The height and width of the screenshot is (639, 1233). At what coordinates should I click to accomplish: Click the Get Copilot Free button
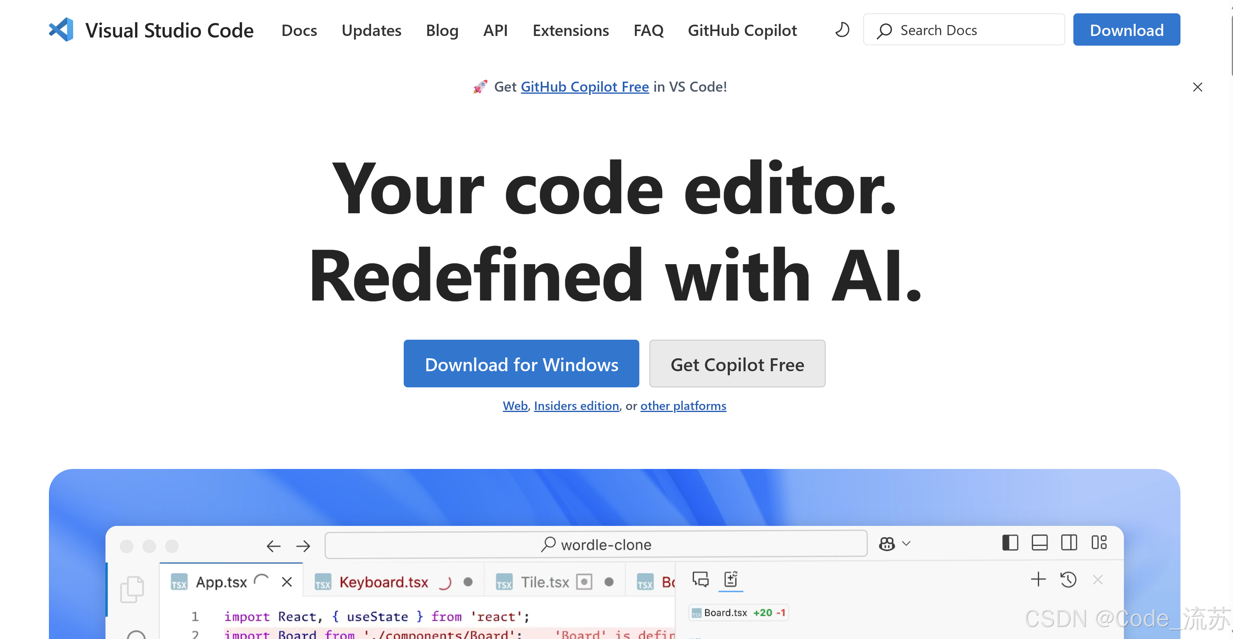[737, 364]
